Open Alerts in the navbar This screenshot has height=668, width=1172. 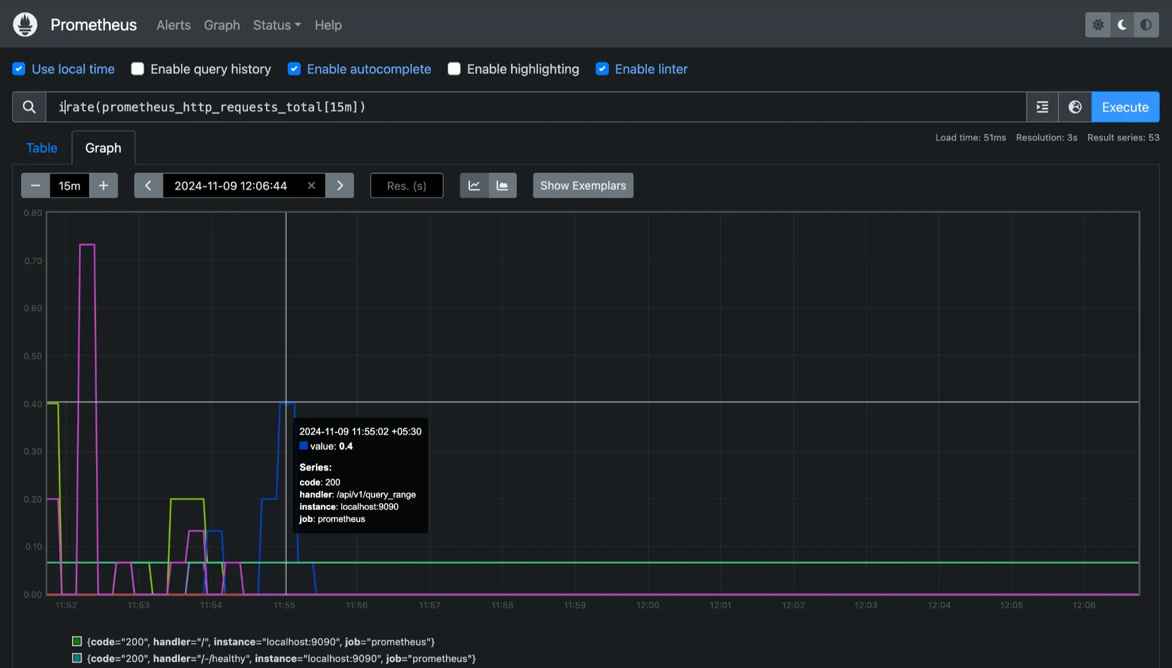click(x=173, y=25)
